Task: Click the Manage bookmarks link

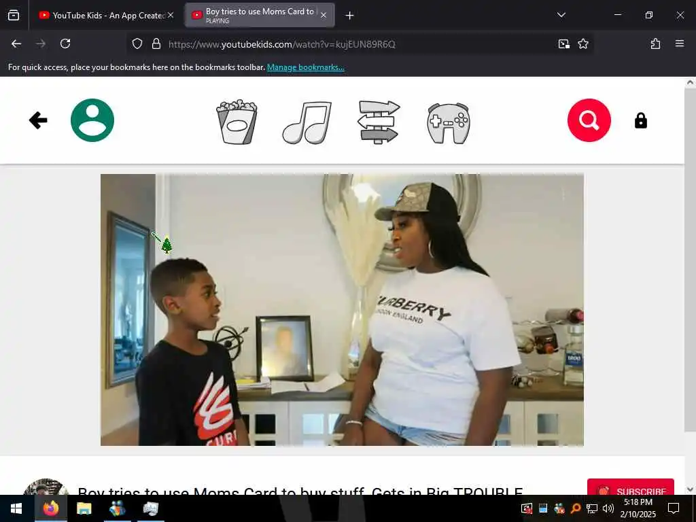Action: 305,67
